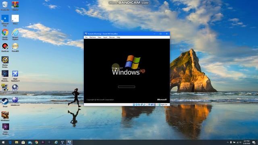This screenshot has height=145, width=258.
Task: Open WinRAR desktop shortcut
Action: pyautogui.click(x=15, y=6)
